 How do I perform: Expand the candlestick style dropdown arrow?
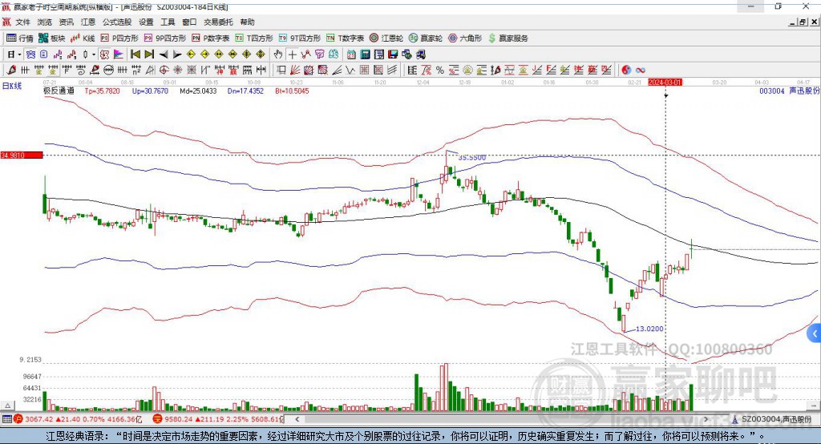94,54
